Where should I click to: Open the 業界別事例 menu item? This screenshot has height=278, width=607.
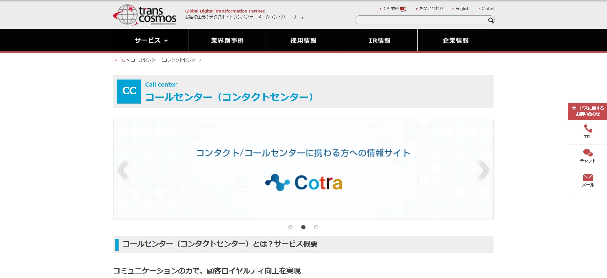(x=227, y=40)
